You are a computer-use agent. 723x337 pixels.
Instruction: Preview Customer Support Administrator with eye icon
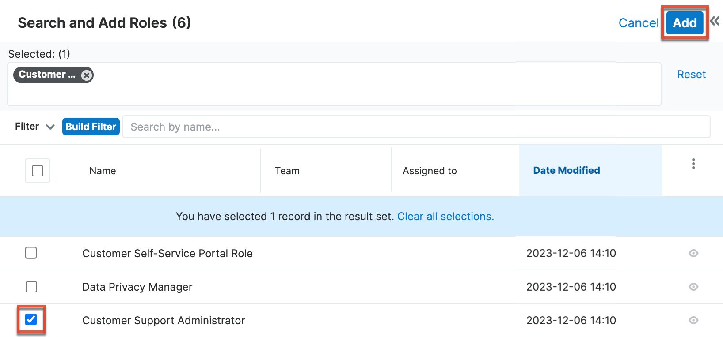pos(693,320)
